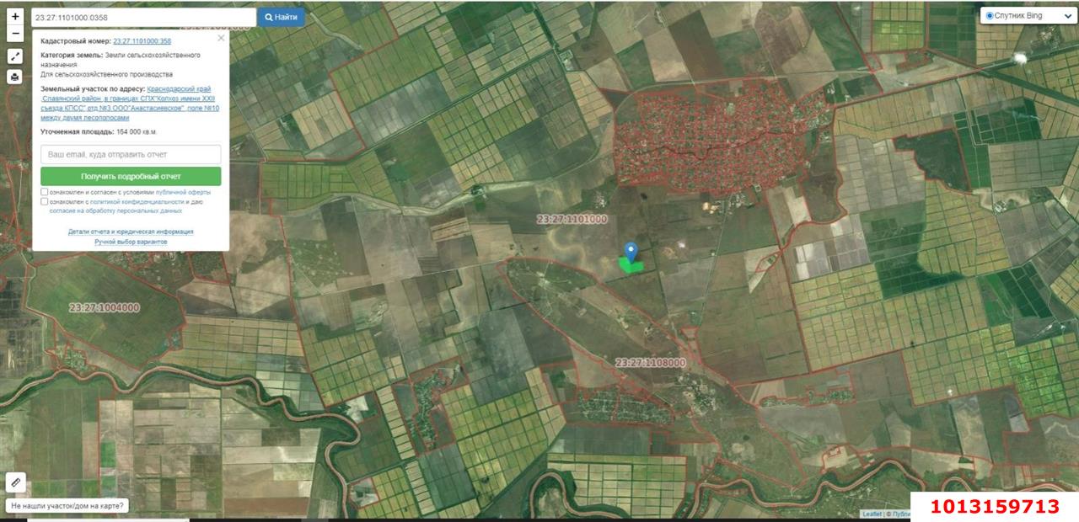Close the cadastral info popup

[223, 37]
